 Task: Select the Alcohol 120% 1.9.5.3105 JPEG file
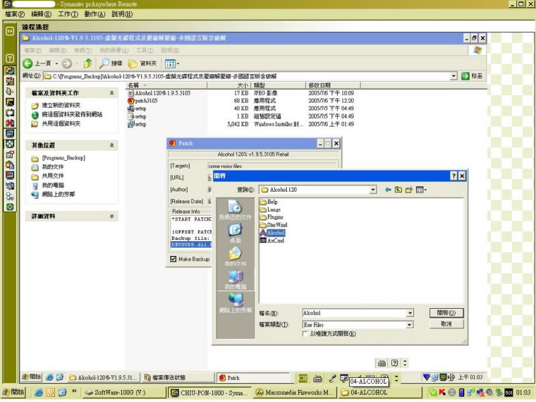coord(159,93)
